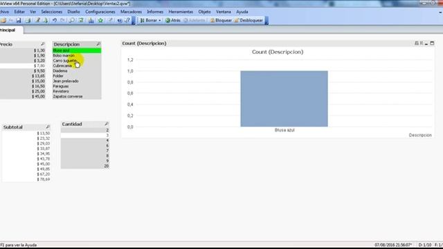
Task: Select 'Cubrecama' in Descripcion list
Action: click(x=77, y=66)
